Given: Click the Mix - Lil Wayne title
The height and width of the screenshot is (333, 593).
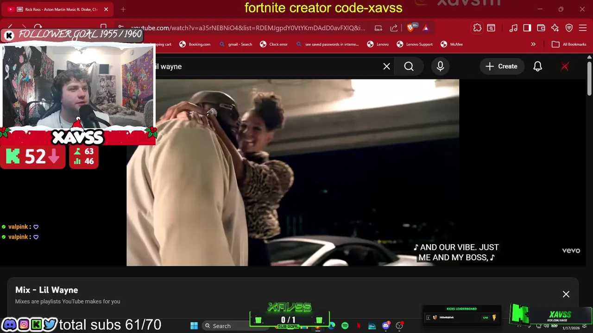Looking at the screenshot, I should pyautogui.click(x=46, y=290).
